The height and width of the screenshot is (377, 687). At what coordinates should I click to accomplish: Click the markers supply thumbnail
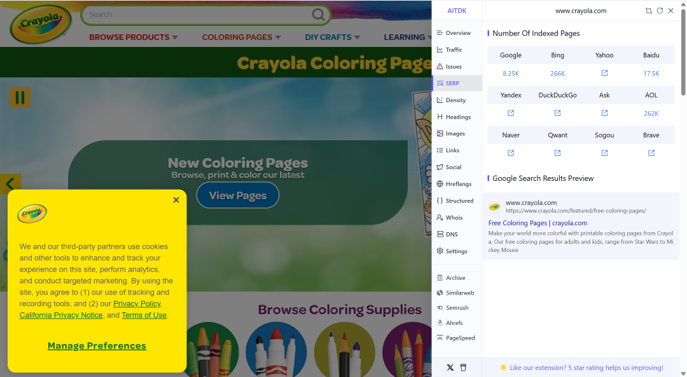point(276,350)
